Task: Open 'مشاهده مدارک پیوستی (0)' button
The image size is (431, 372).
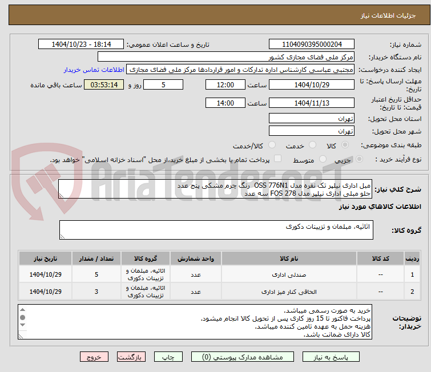Action: [243, 357]
